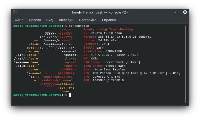200x119 pixels.
Task: Click the kernel value 'x86_64 Linux 5.3.0-26-generic'
Action: 125,37
